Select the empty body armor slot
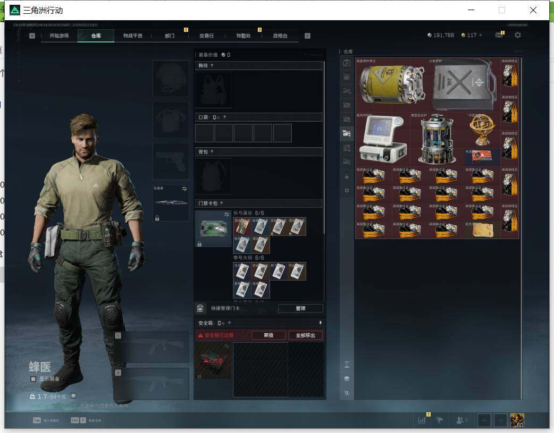Image resolution: width=554 pixels, height=433 pixels. pyautogui.click(x=171, y=120)
